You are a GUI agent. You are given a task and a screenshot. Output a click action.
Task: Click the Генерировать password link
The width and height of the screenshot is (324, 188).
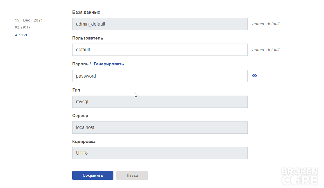click(x=109, y=64)
